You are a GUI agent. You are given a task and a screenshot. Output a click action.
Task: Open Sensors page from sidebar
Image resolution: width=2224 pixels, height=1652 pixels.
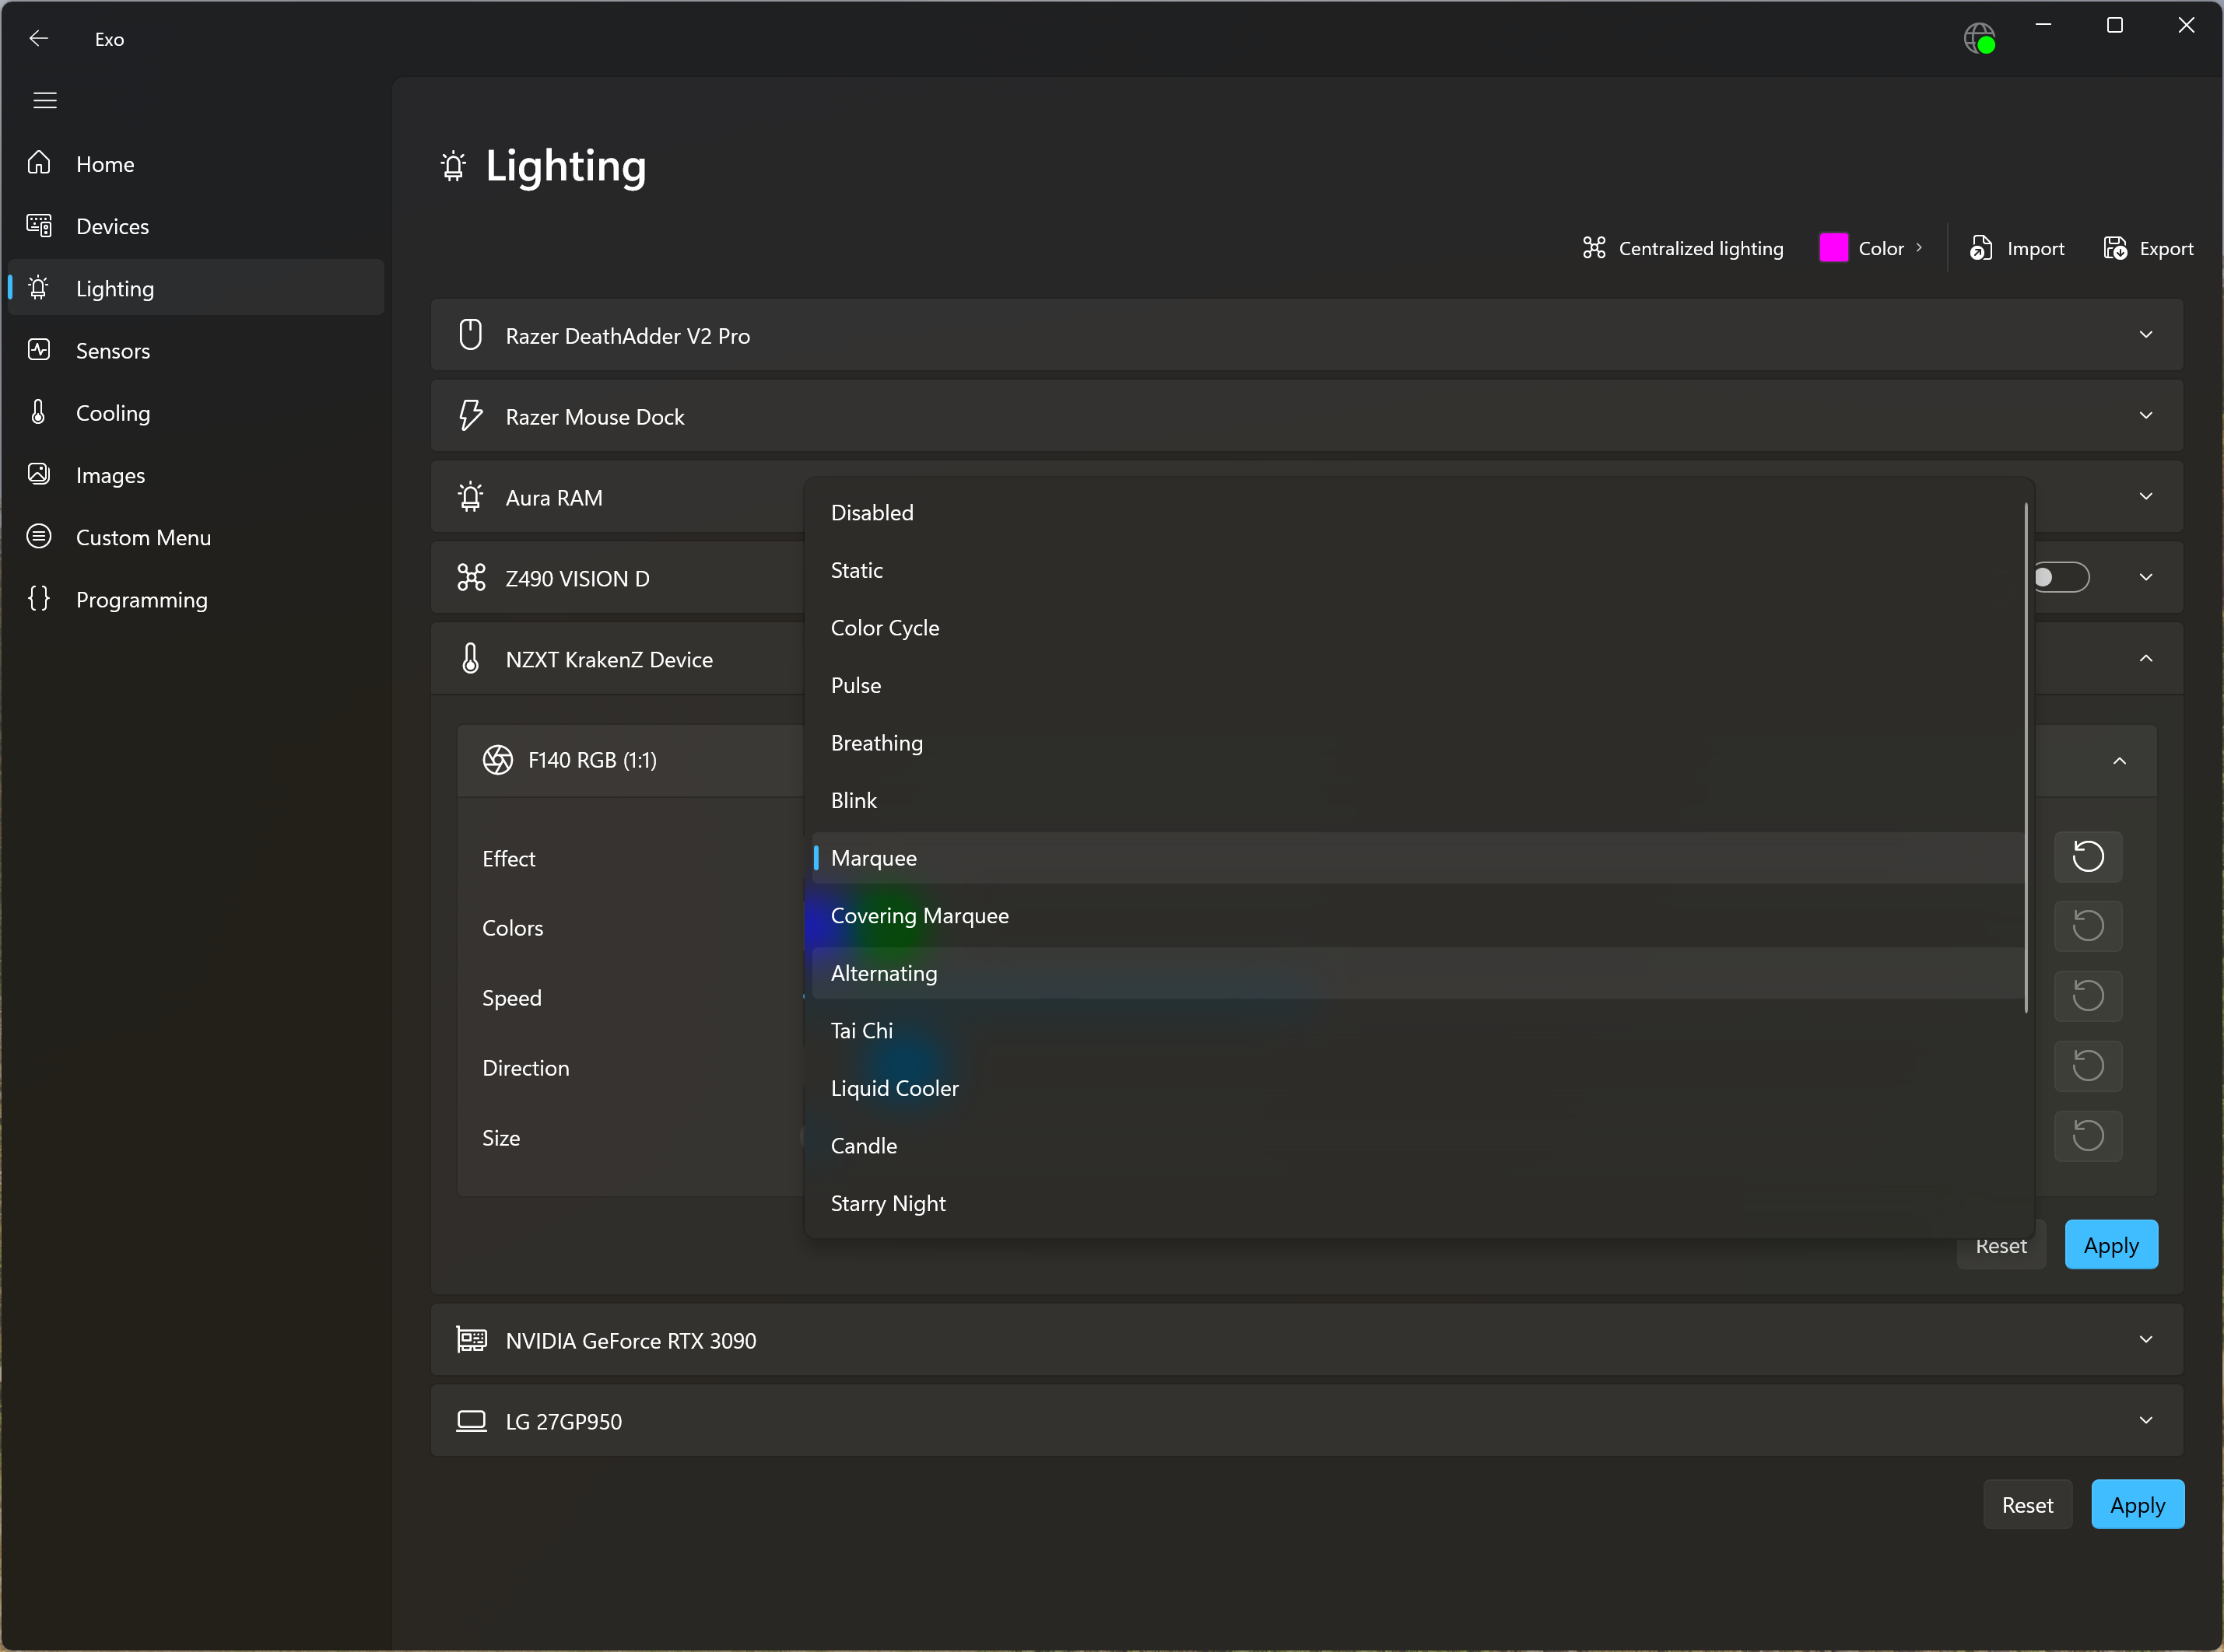[112, 351]
